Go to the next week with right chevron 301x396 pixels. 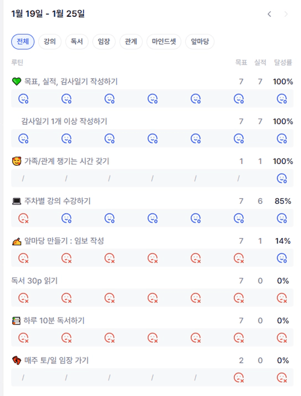tap(286, 14)
